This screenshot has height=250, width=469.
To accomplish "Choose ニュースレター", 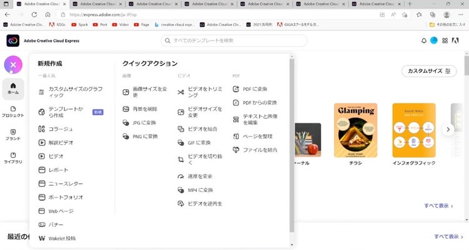I will [61, 183].
